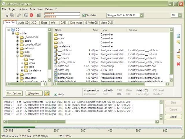The height and width of the screenshot is (139, 185).
Task: Click the red X remove-file icon
Action: pyautogui.click(x=178, y=64)
